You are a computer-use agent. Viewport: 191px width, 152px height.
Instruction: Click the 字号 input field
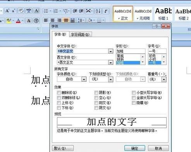(x=157, y=51)
